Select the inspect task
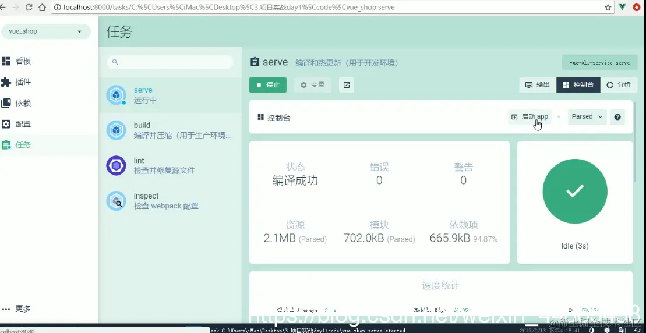 pos(170,201)
